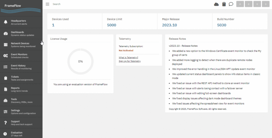The image size is (272, 138).
Task: Open the chat bubble icon
Action: [231, 4]
